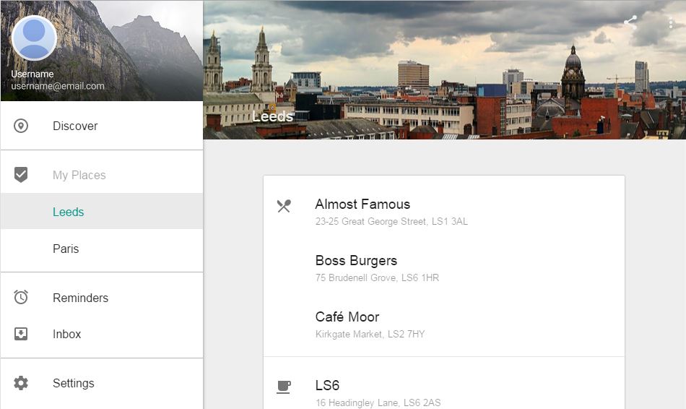Click the Reminders alarm clock icon
The width and height of the screenshot is (686, 409).
pos(21,298)
